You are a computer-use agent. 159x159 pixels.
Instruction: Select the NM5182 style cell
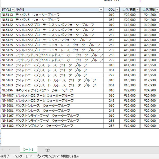tap(8, 126)
